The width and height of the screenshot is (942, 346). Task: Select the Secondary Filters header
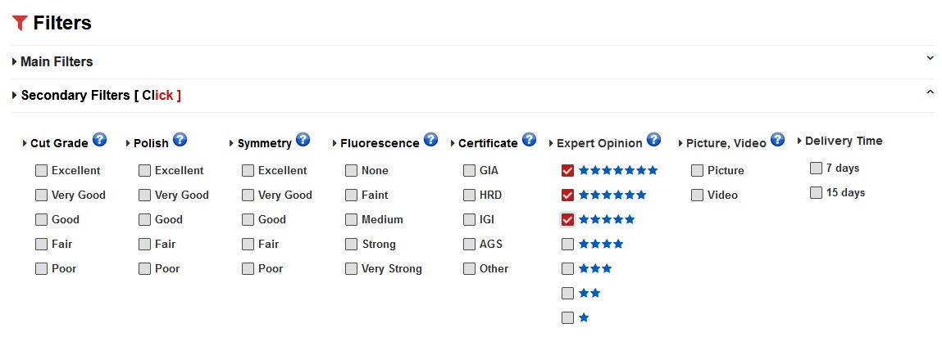tap(78, 96)
